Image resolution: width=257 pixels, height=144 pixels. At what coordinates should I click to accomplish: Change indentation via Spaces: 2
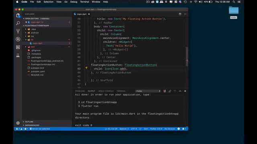pos(124,129)
